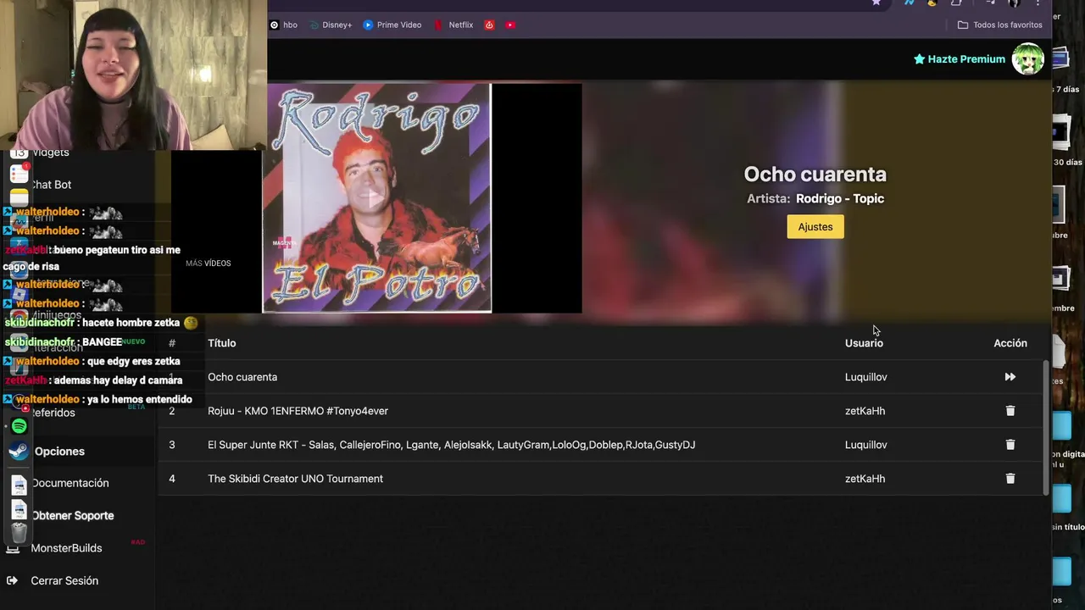The width and height of the screenshot is (1085, 610).
Task: Select the El Super Junte RKT title
Action: 451,445
